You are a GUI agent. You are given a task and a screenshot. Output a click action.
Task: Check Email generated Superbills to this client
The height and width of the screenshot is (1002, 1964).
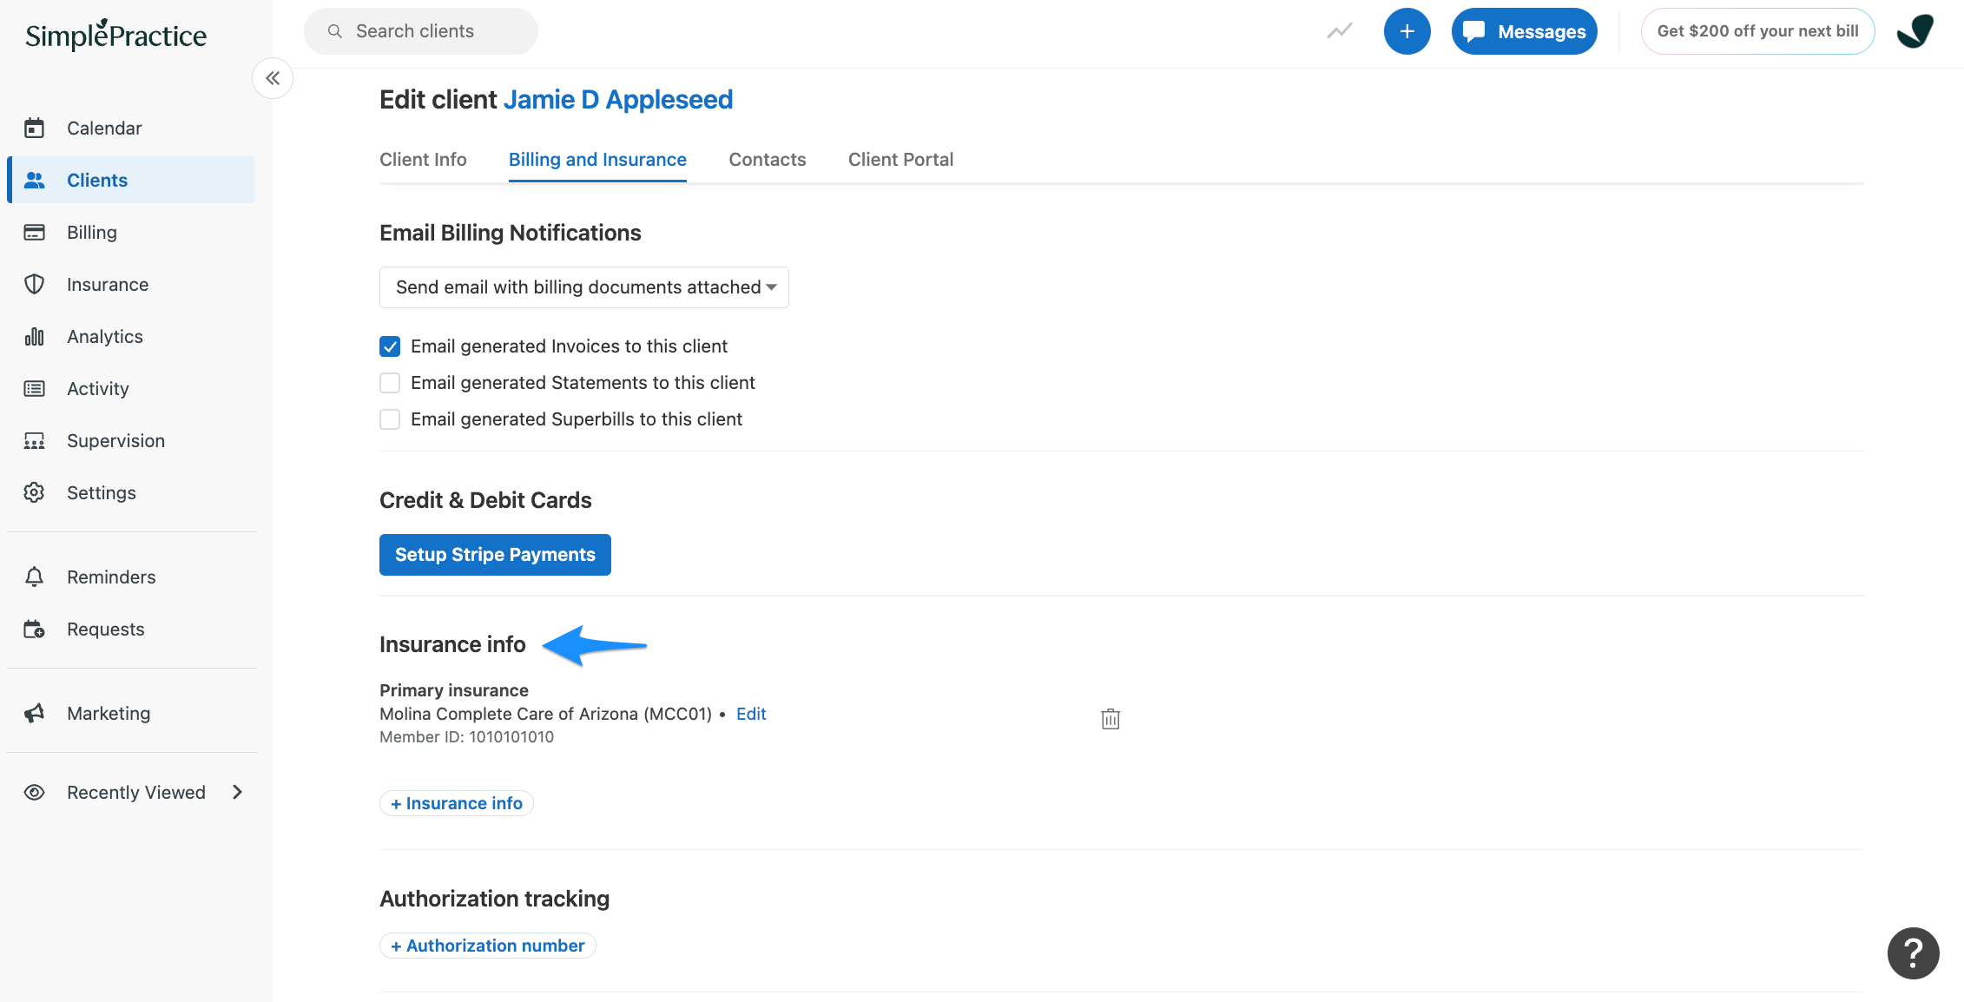click(x=390, y=419)
